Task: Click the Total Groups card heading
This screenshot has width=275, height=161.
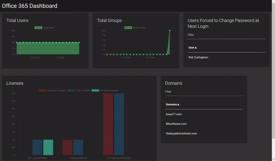Action: tap(109, 20)
